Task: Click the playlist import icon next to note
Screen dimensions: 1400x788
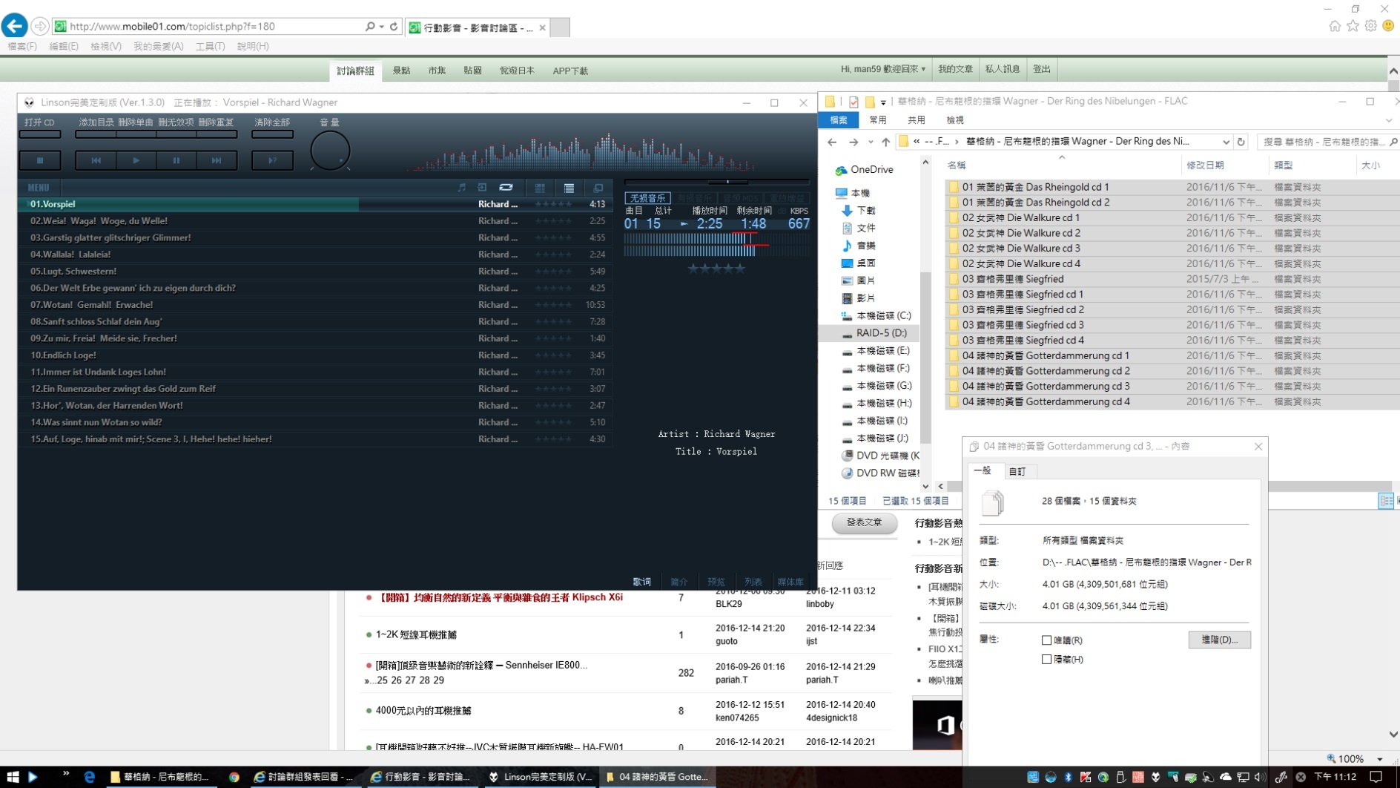Action: [482, 188]
